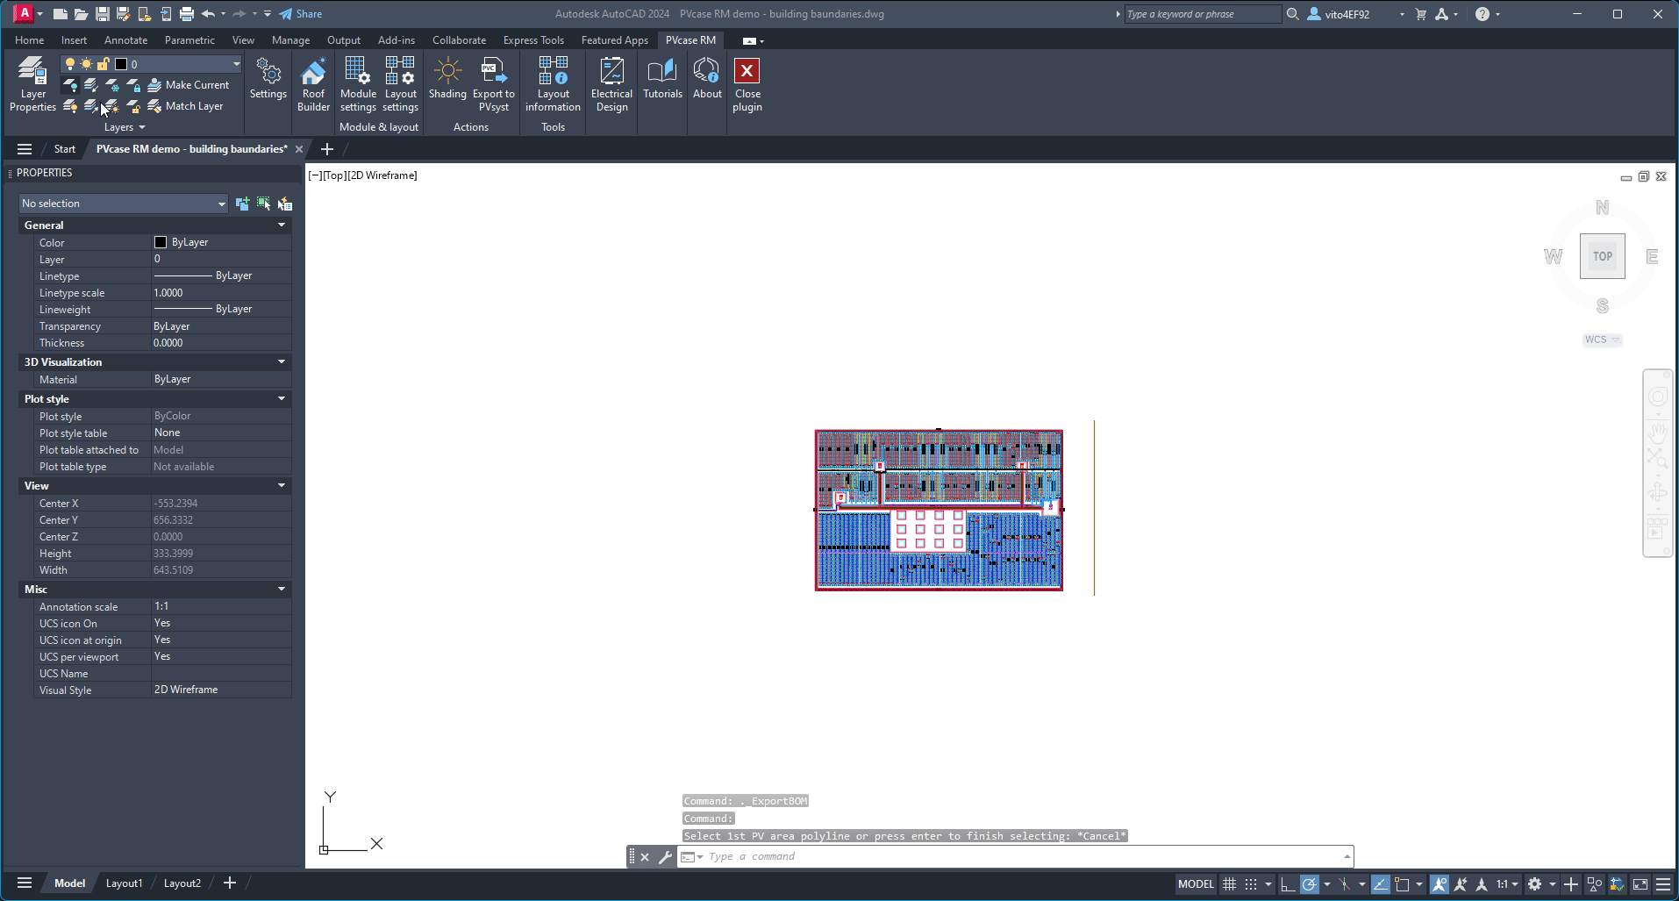The height and width of the screenshot is (901, 1679).
Task: Toggle 2D object snap in status bar
Action: (x=1402, y=884)
